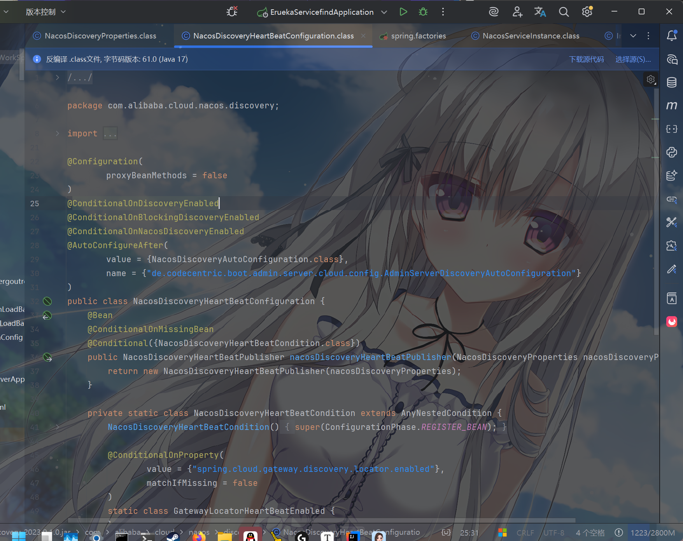Click the no-usage gutter icon at line 32
683x541 pixels.
47,301
